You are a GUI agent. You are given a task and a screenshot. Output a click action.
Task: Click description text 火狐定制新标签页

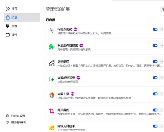coord(68,82)
